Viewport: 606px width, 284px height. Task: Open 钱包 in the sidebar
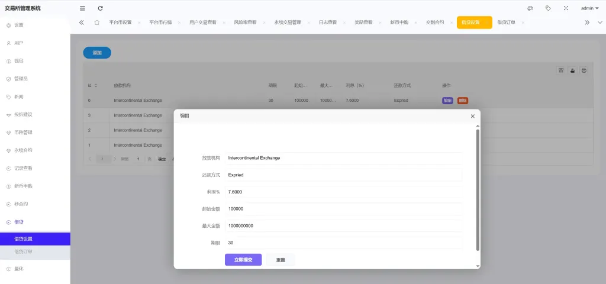(x=35, y=61)
